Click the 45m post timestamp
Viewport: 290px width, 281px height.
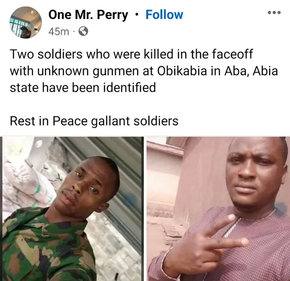click(x=58, y=32)
